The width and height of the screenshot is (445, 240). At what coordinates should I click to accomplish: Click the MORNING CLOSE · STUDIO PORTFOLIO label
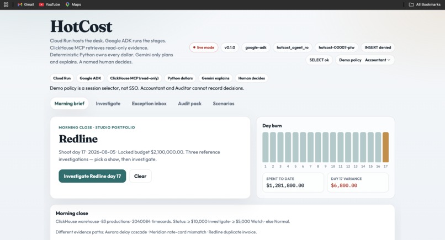97,127
